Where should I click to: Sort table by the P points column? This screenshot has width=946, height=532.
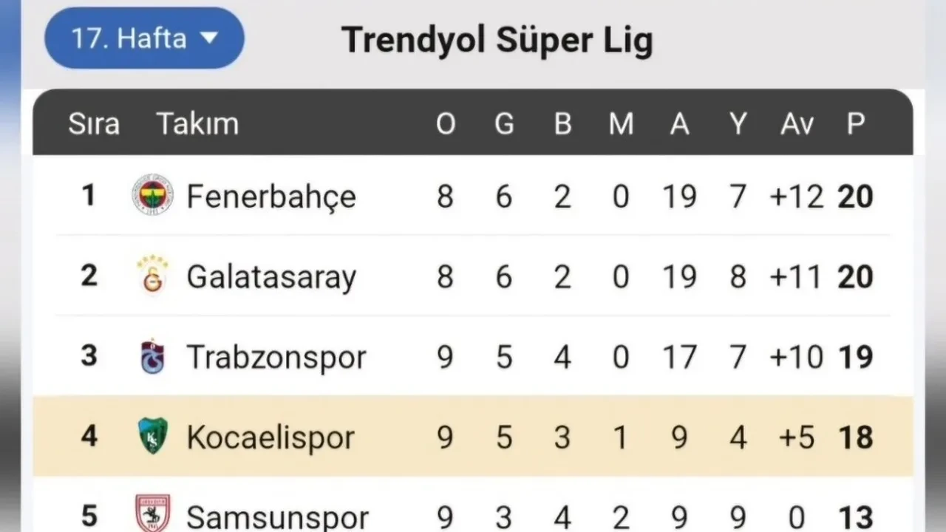point(855,123)
